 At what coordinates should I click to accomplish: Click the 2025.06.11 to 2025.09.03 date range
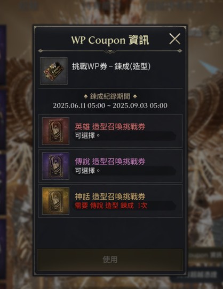click(110, 105)
